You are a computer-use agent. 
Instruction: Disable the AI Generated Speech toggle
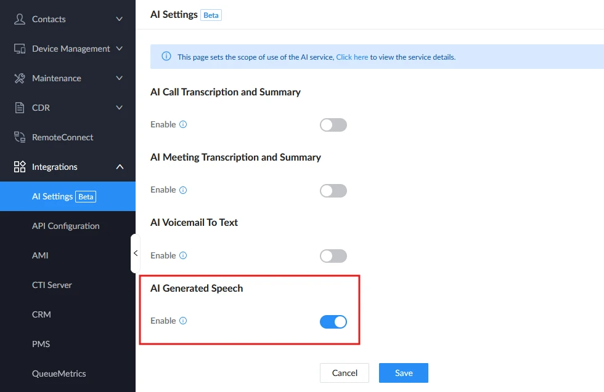pyautogui.click(x=333, y=322)
